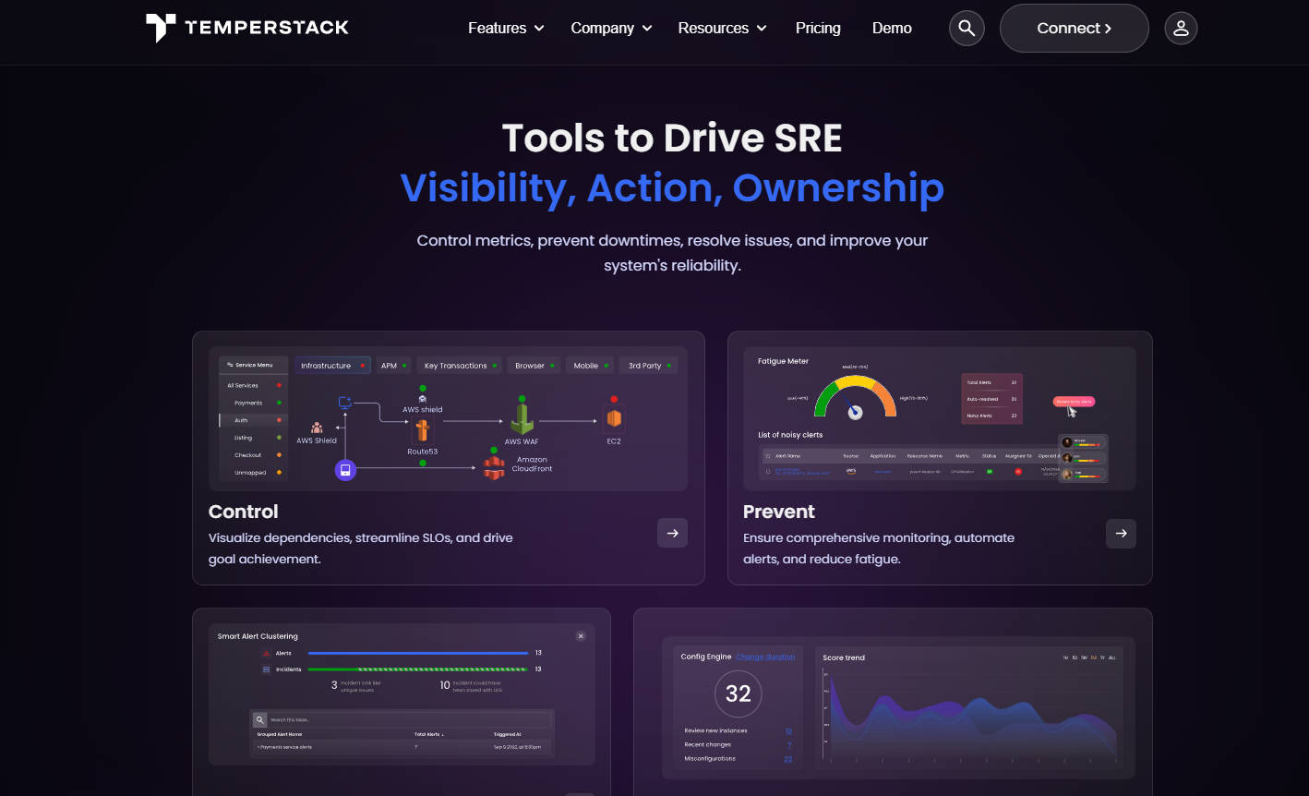The width and height of the screenshot is (1309, 796).
Task: Go to the Demo page
Action: pyautogui.click(x=892, y=29)
